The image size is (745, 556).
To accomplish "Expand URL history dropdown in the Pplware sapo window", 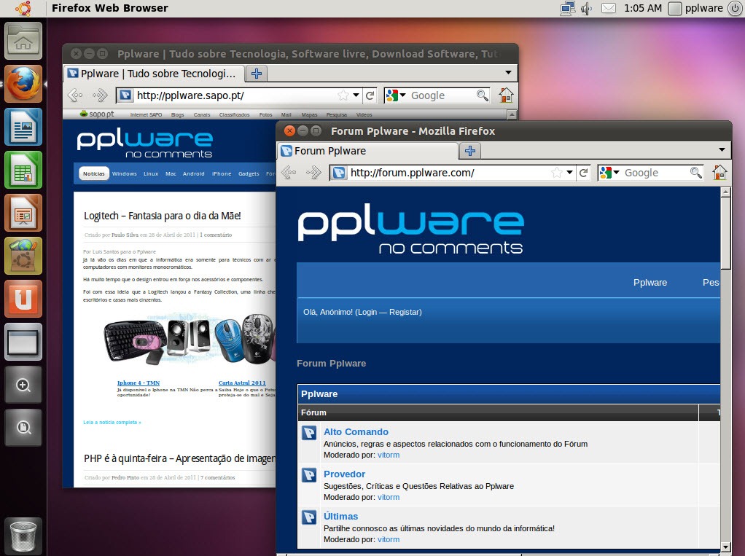I will tap(356, 95).
